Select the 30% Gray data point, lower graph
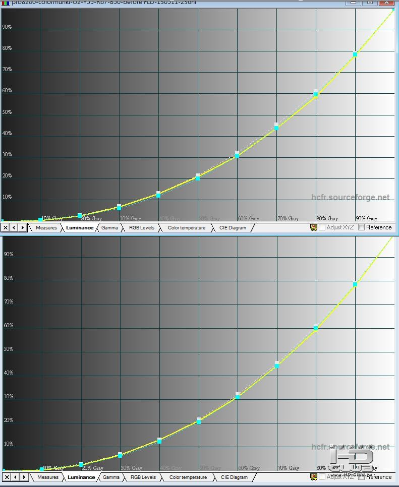The width and height of the screenshot is (399, 487). pyautogui.click(x=120, y=455)
